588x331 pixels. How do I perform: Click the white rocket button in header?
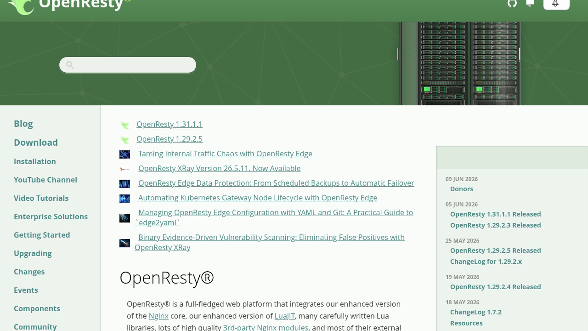[x=556, y=4]
